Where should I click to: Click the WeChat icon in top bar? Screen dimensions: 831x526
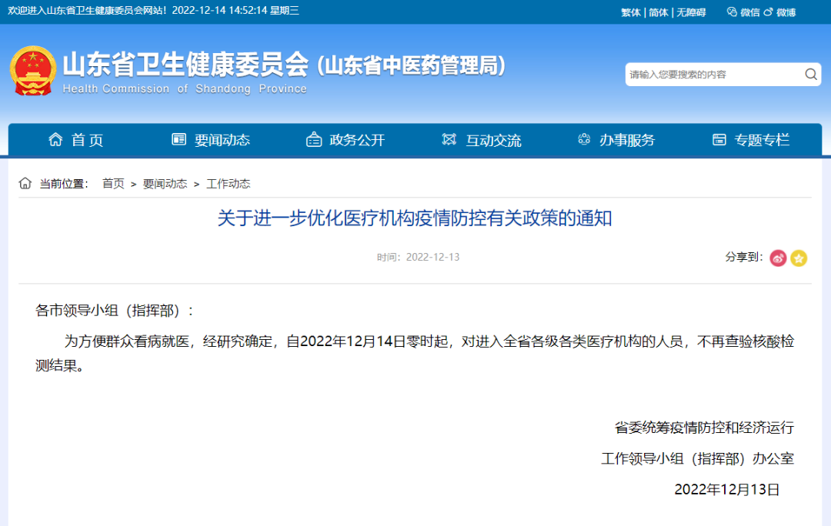pyautogui.click(x=732, y=12)
